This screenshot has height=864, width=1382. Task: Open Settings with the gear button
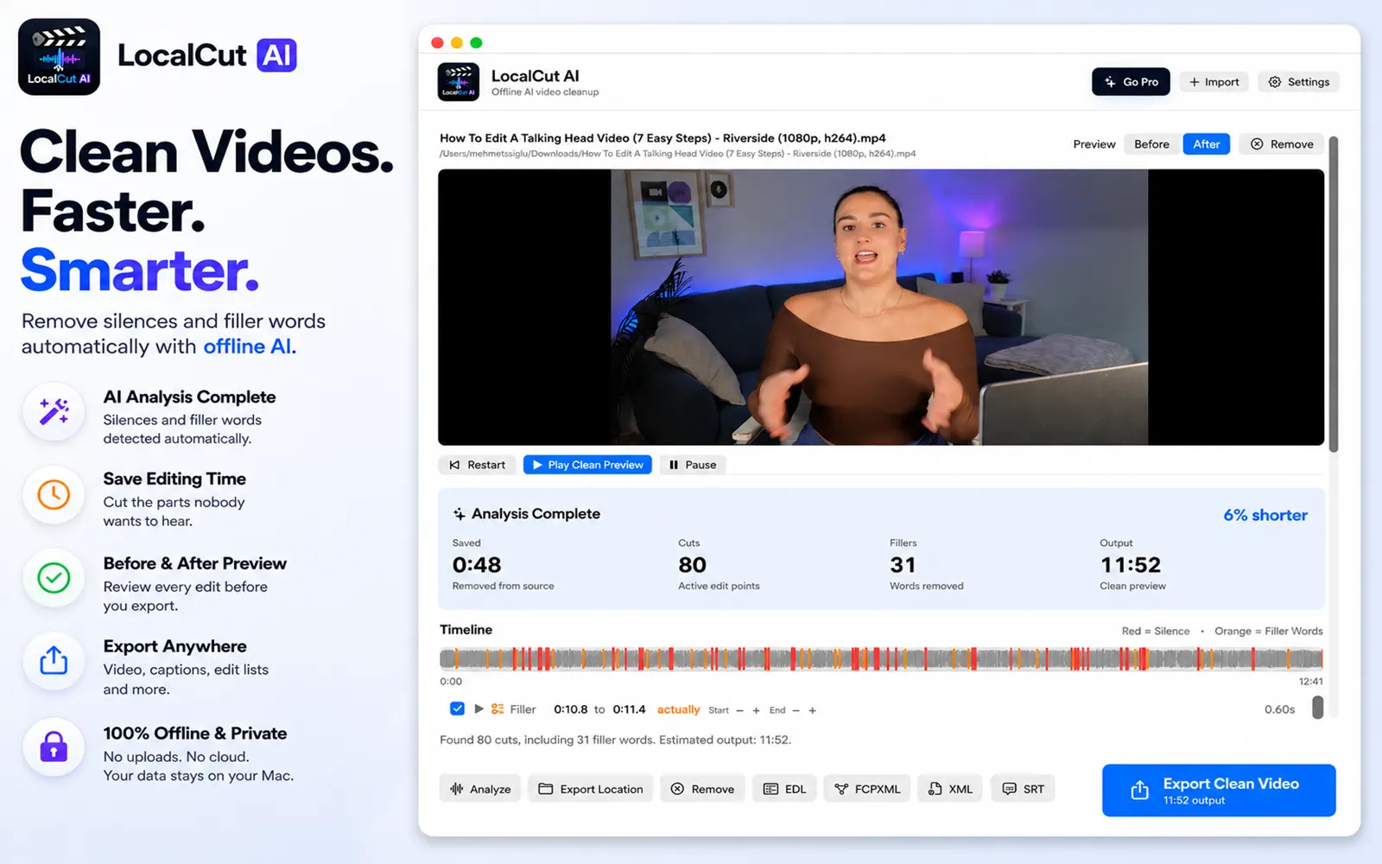[1298, 82]
